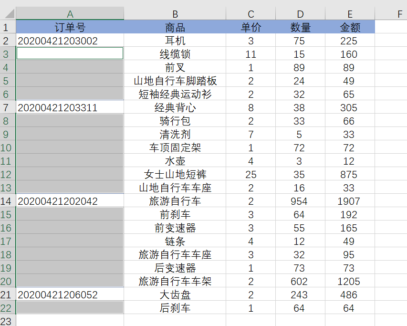Click product cell 经典背心

[175, 107]
